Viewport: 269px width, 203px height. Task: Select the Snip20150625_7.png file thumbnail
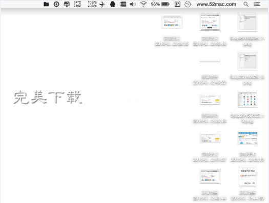click(247, 22)
